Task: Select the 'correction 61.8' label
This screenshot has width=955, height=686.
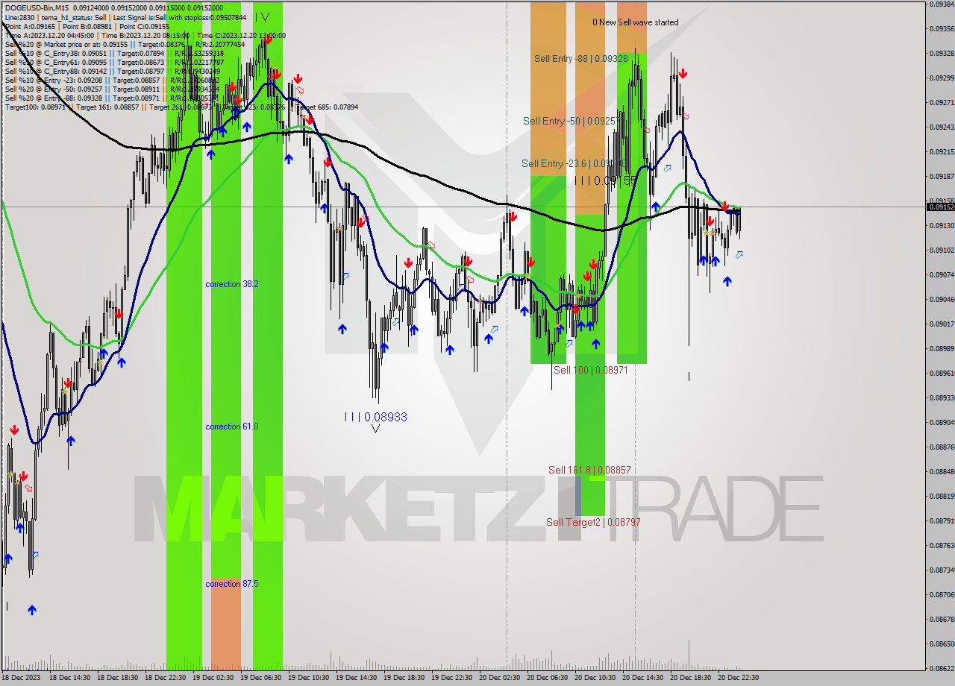Action: [x=232, y=427]
